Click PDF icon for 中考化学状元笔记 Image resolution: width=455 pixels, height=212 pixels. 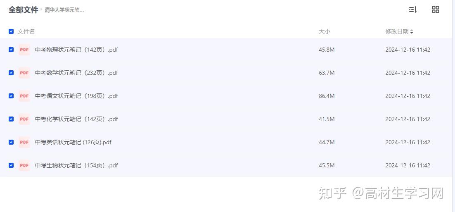click(24, 119)
